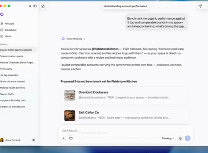This screenshot has height=153, width=208.
Task: Open settings gear next to Anna Dominik
Action: click(34, 140)
